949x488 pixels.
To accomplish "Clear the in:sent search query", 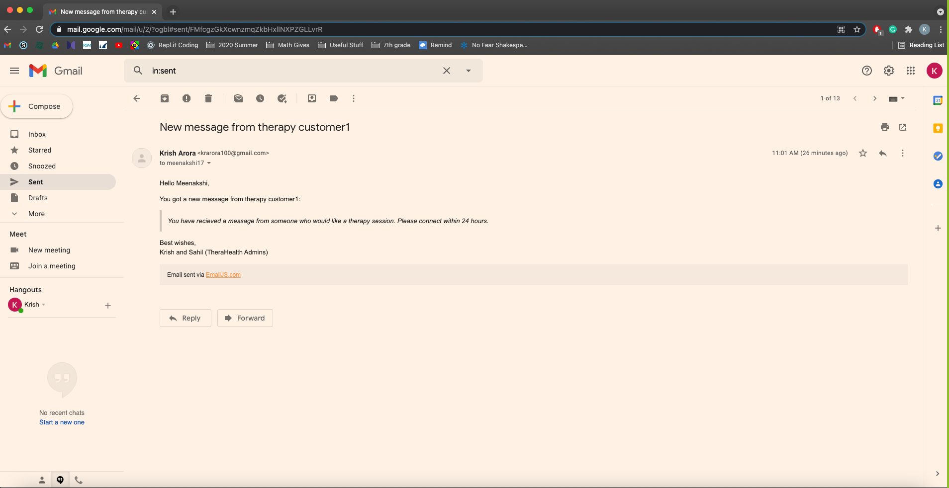I will point(447,71).
